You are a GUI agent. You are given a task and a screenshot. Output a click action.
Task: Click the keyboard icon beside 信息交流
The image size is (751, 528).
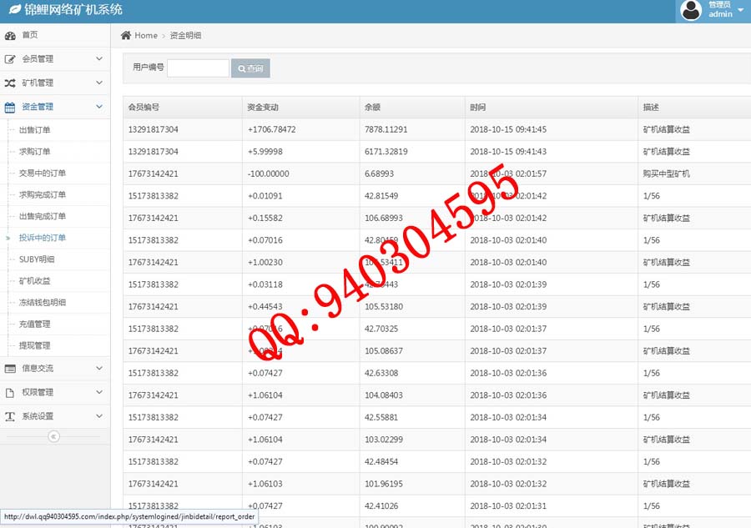point(10,369)
